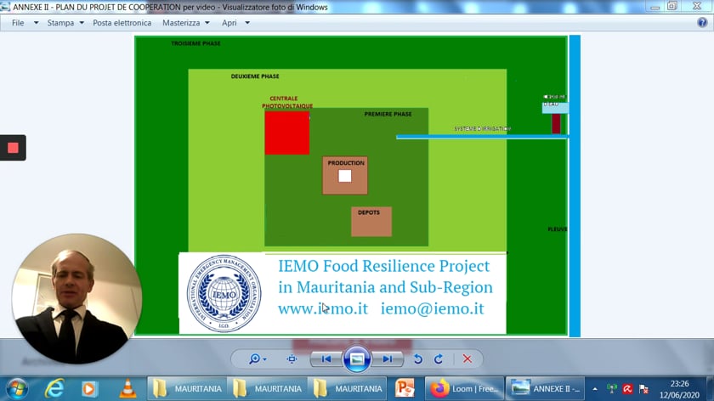714x401 pixels.
Task: Expand the Masterizza dropdown arrow
Action: pos(207,23)
